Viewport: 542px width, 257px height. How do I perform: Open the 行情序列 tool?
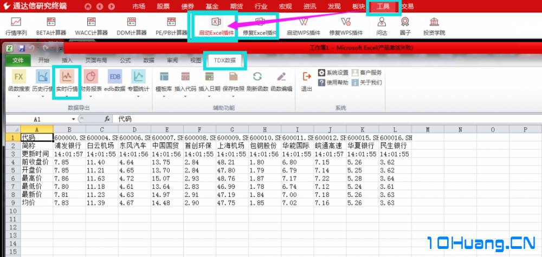tap(16, 27)
